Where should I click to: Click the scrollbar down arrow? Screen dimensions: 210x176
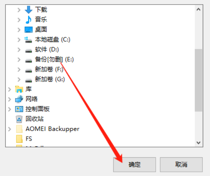click(x=199, y=142)
